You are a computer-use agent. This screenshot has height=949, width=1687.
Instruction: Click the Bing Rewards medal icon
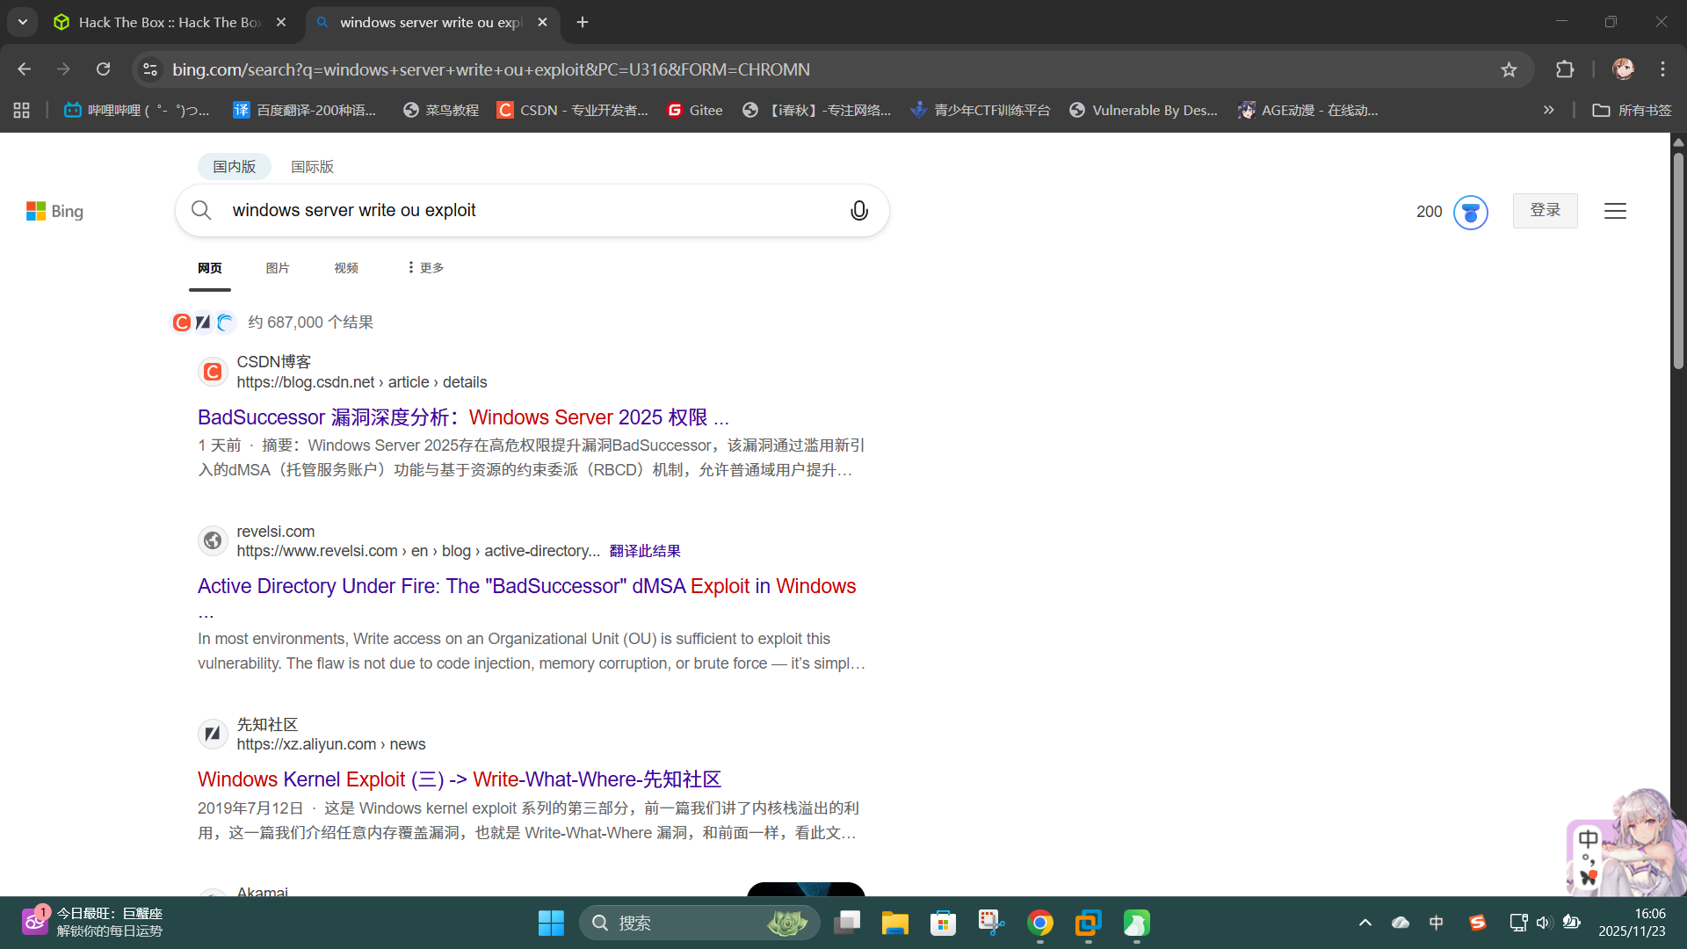pyautogui.click(x=1470, y=212)
